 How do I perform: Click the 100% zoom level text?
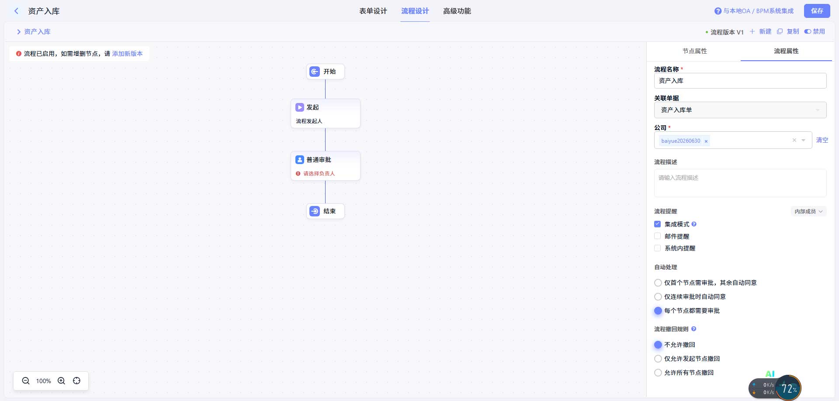click(43, 381)
